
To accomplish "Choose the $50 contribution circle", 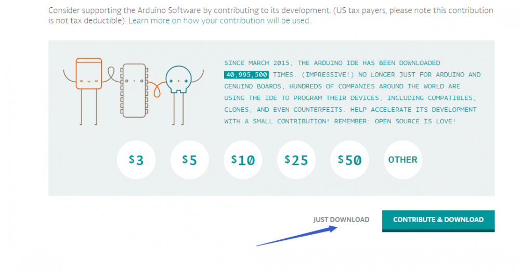I will pyautogui.click(x=349, y=160).
